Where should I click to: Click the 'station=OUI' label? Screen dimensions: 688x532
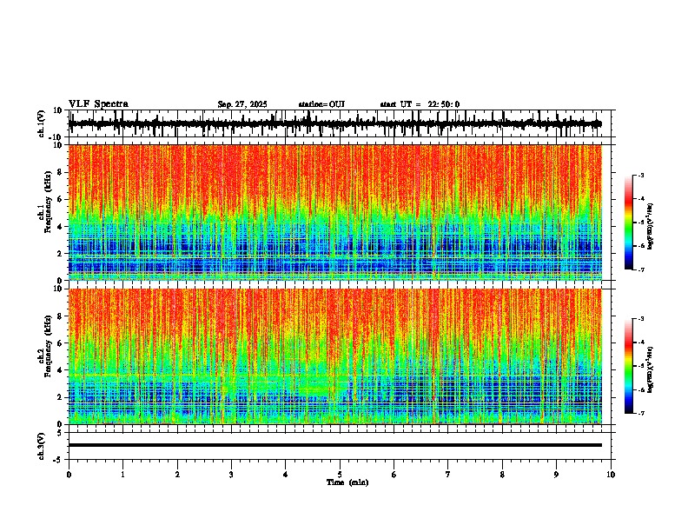(321, 104)
